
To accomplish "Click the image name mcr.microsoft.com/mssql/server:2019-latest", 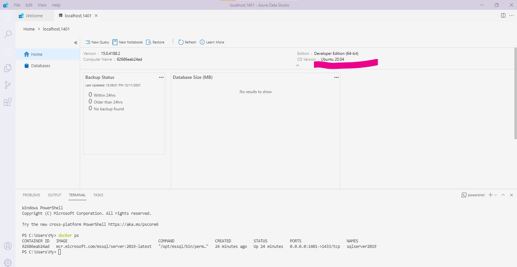I will point(104,247).
